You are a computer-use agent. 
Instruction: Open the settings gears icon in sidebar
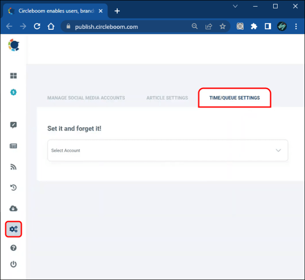coord(13,229)
